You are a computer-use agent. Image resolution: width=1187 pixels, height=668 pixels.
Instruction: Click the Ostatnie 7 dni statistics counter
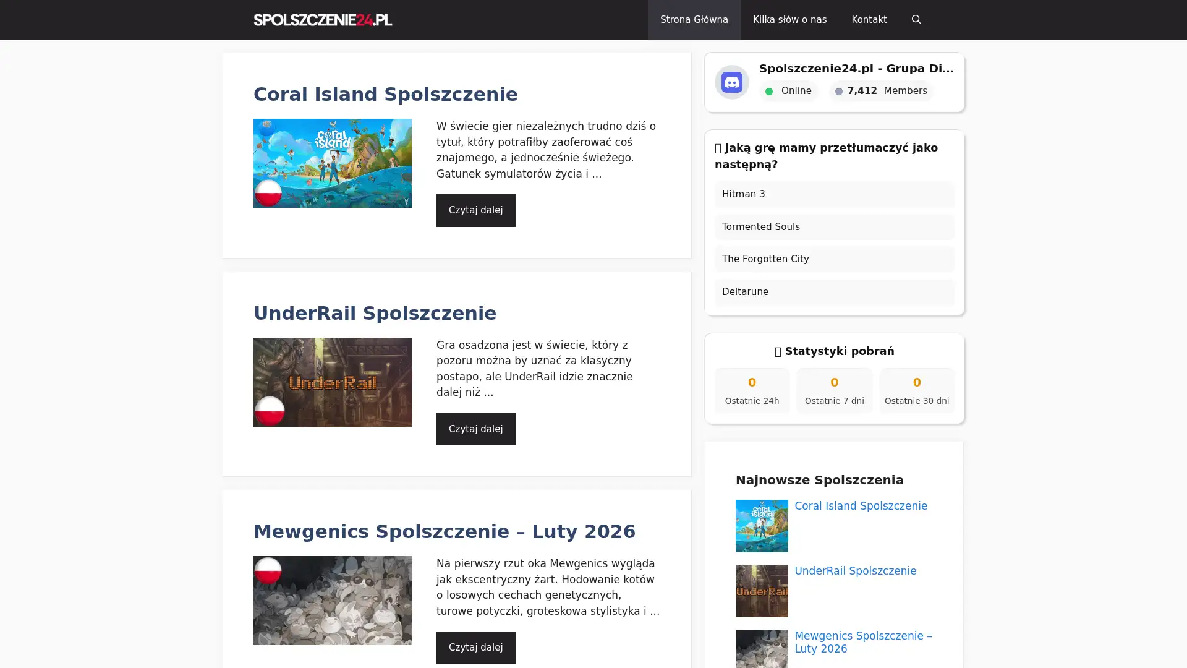[834, 390]
